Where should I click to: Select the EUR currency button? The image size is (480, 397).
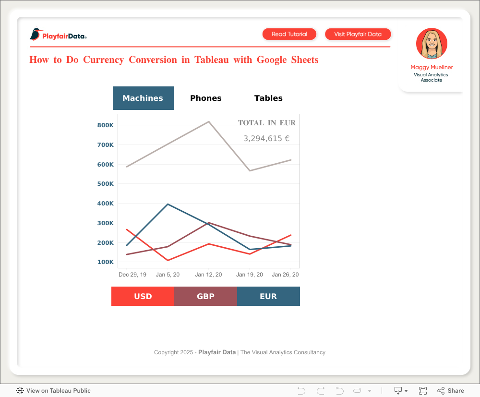click(x=268, y=296)
